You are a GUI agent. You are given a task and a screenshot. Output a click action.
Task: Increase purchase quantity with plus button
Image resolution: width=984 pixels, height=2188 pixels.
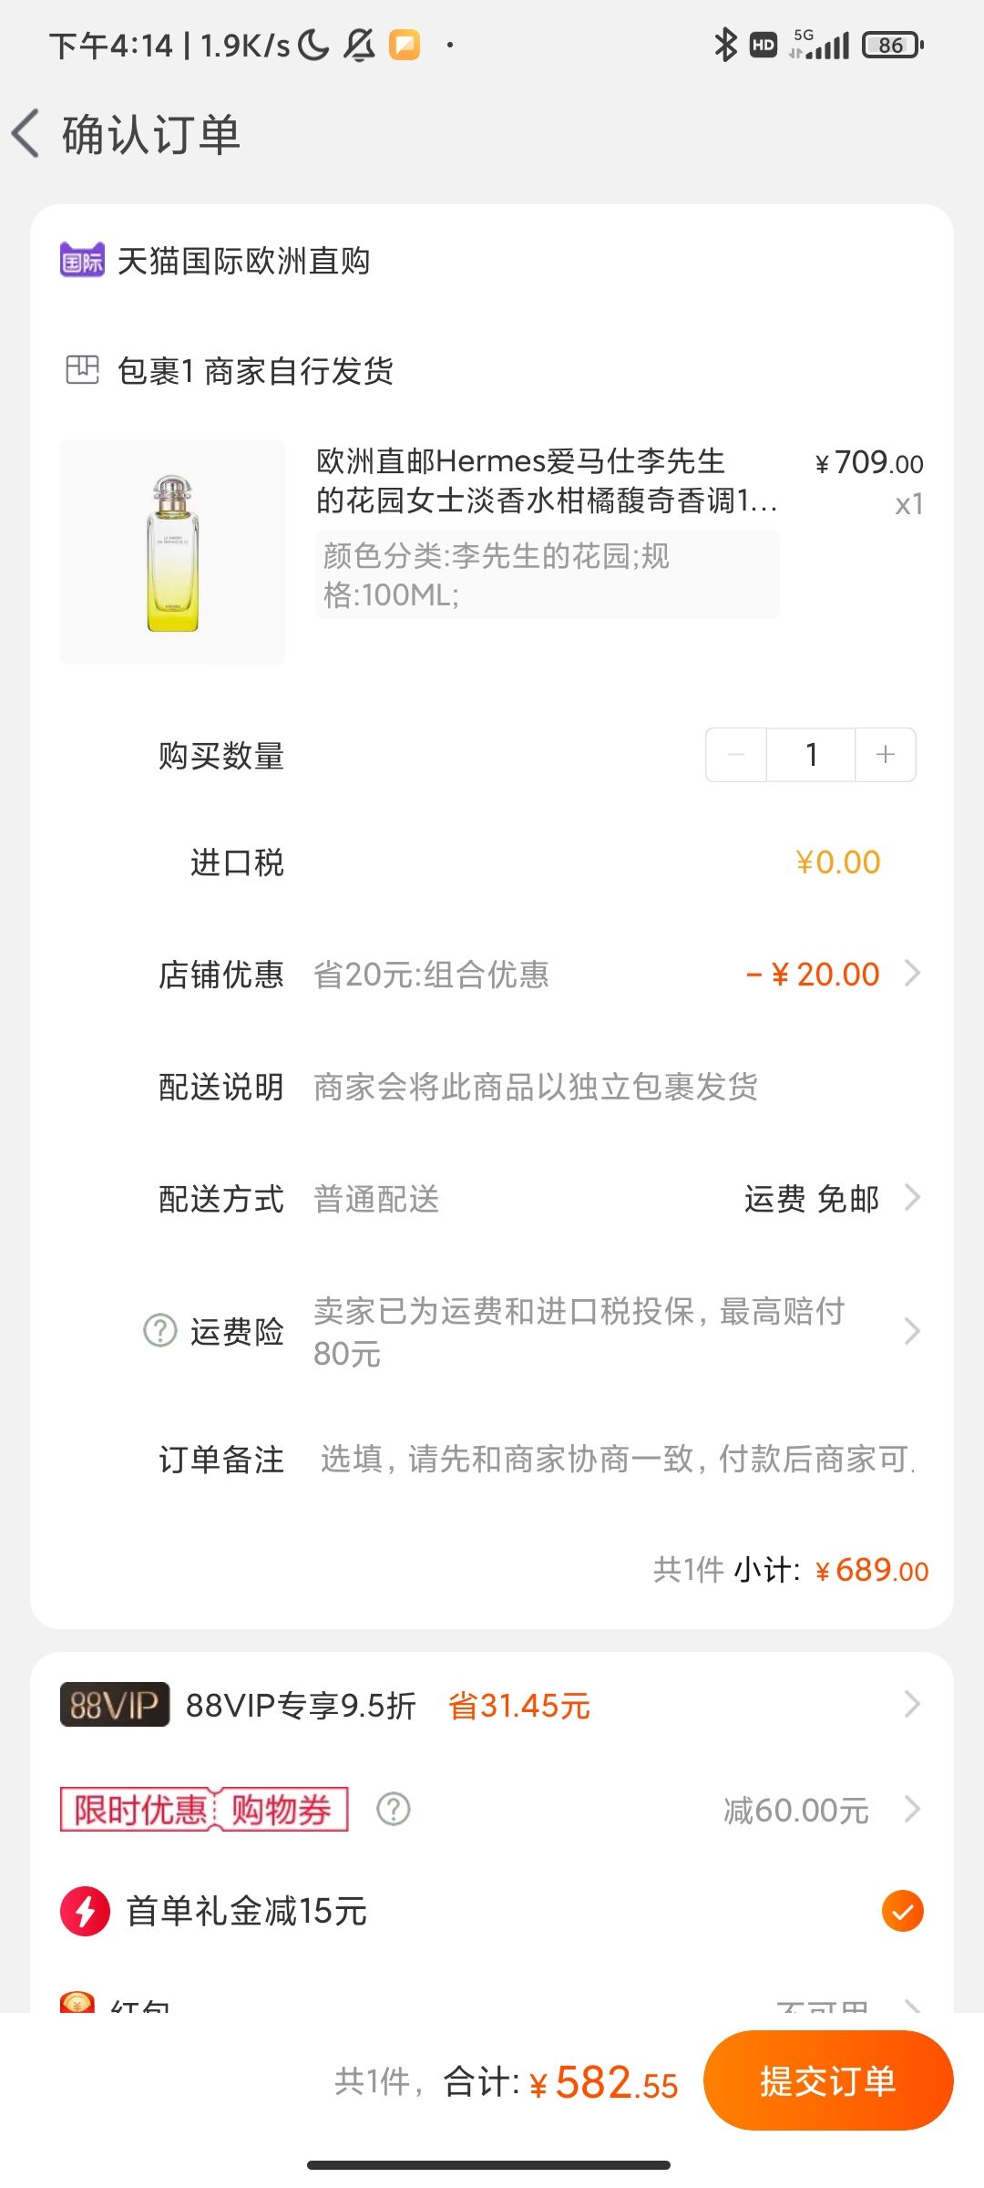pos(886,755)
